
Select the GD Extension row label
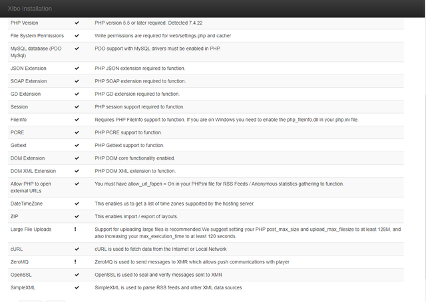[x=25, y=94]
